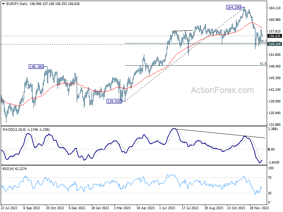Select the 151.600 price axis label
Screen dimensions: 283x212
coord(275,55)
